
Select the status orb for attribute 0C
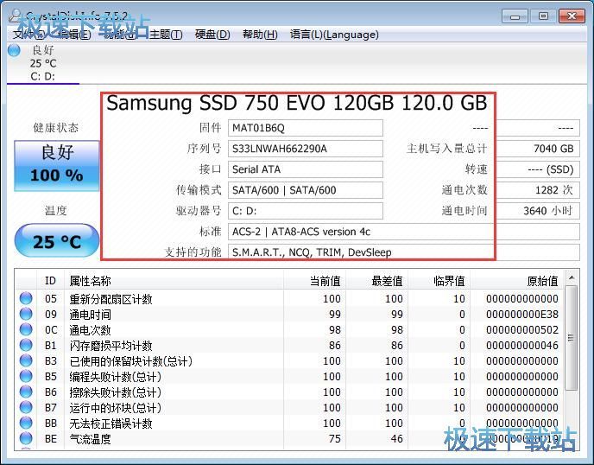26,330
